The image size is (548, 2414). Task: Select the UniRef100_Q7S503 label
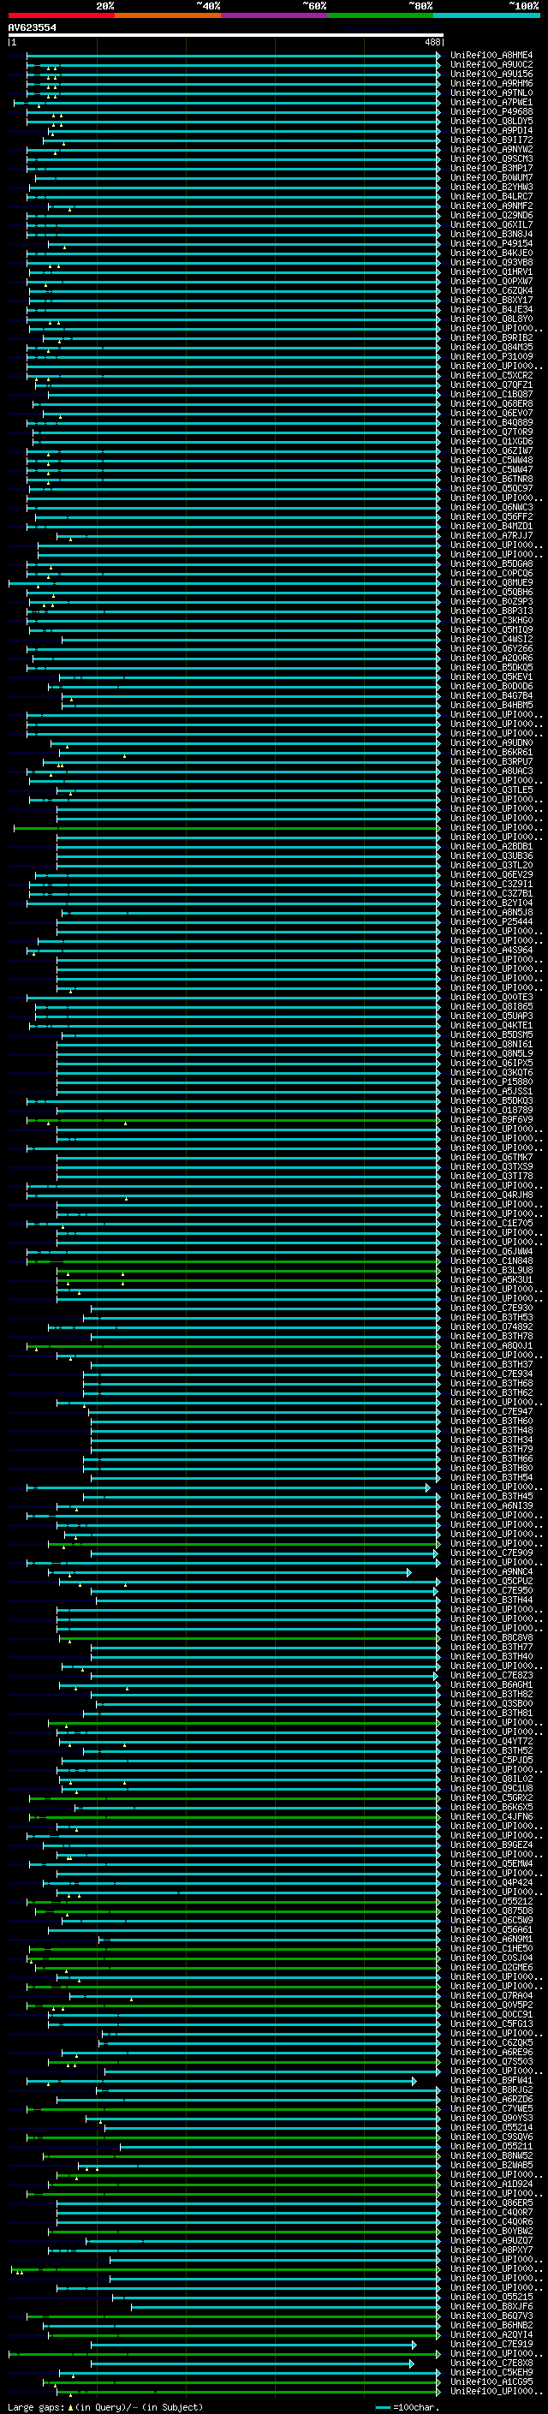click(491, 2062)
